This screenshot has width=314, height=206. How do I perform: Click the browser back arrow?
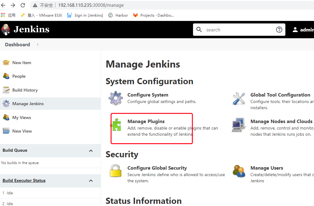tap(3, 5)
